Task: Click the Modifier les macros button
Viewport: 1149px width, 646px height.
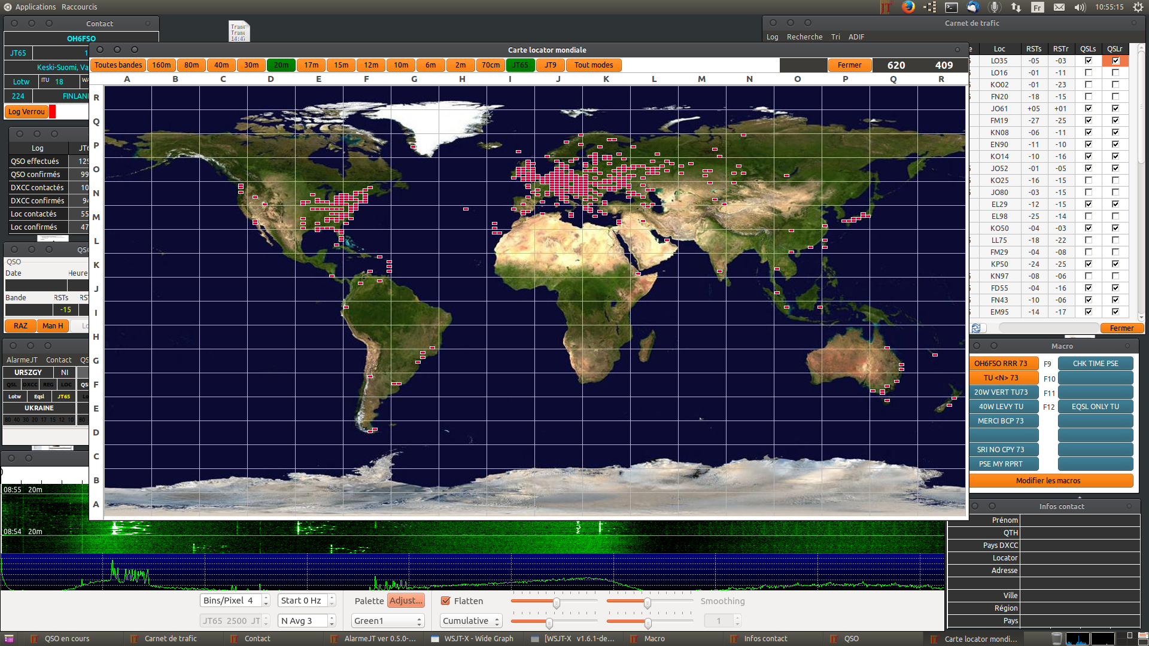Action: (x=1051, y=480)
